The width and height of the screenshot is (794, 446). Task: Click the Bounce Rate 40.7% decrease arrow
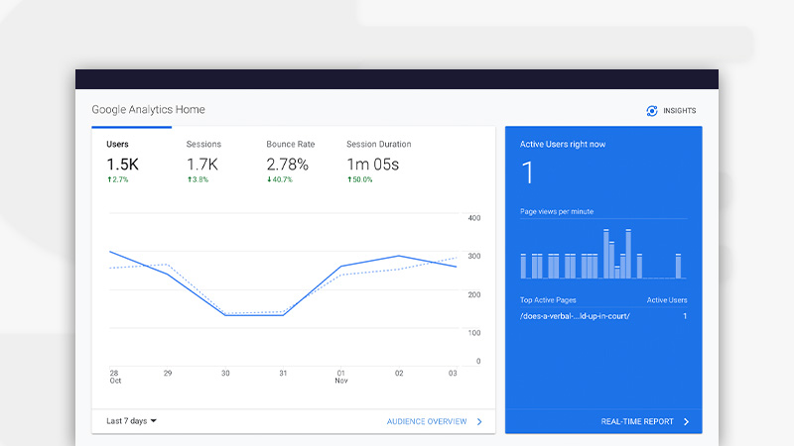click(269, 180)
